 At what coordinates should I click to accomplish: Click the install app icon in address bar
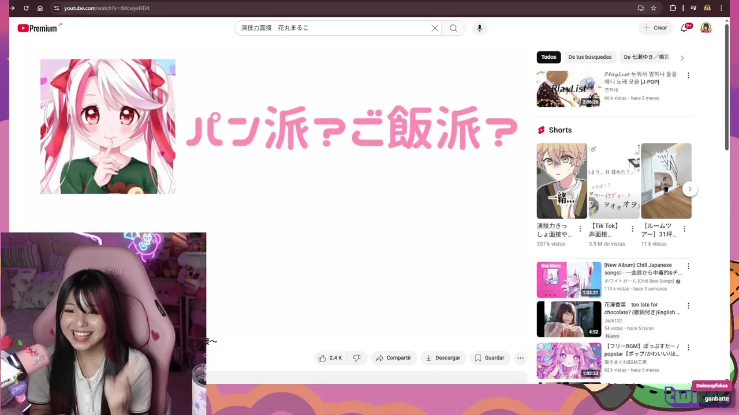tap(641, 8)
